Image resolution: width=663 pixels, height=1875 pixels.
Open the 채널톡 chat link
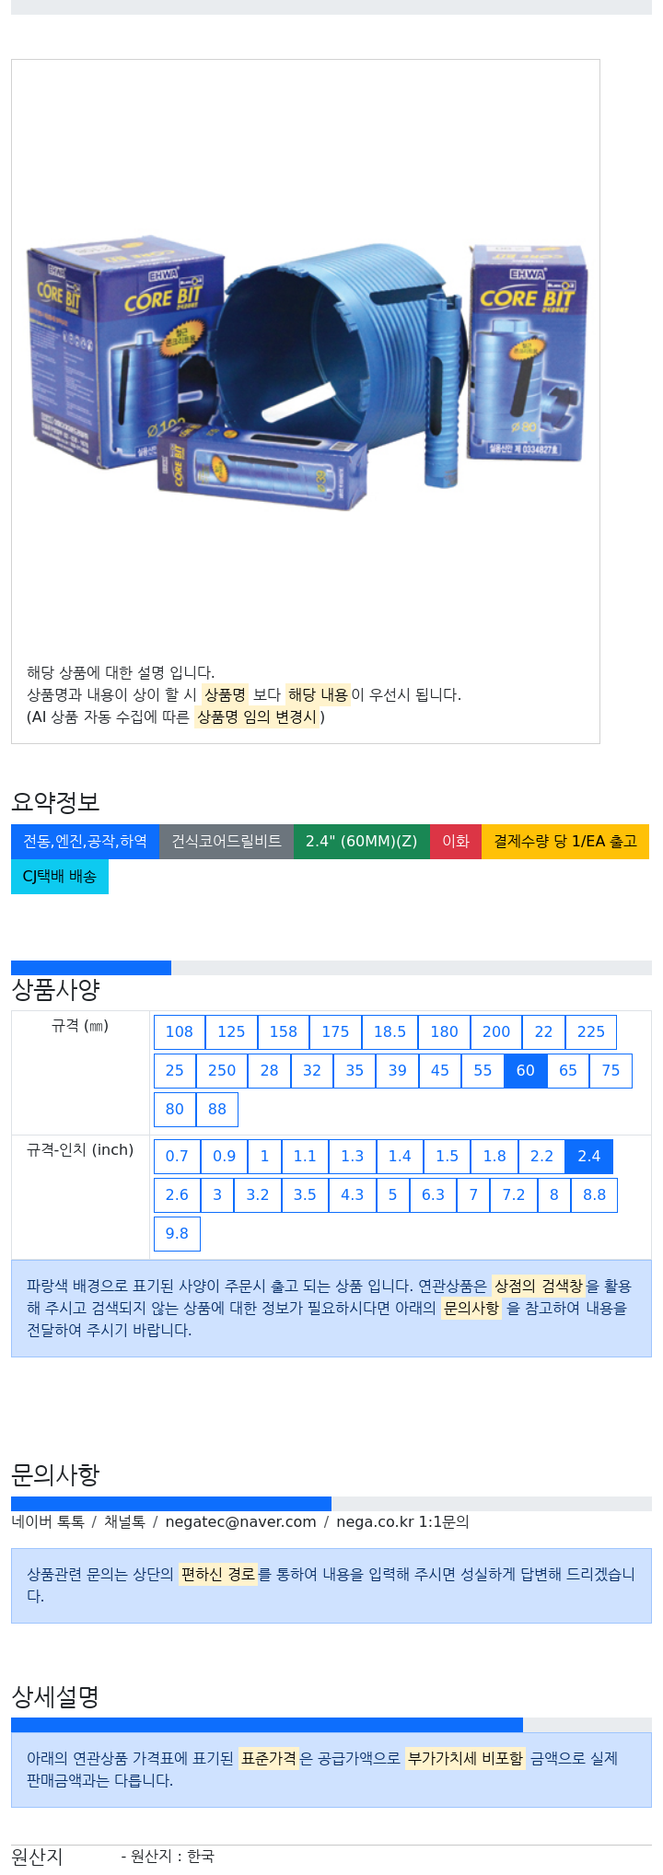click(124, 1522)
